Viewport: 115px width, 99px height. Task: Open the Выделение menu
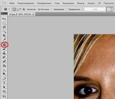pos(68,3)
